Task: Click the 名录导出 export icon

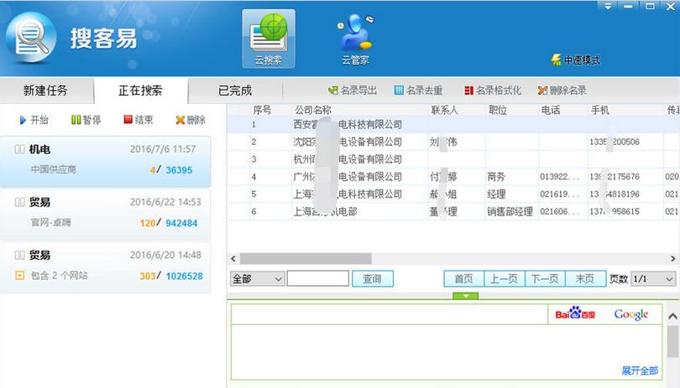Action: 333,91
